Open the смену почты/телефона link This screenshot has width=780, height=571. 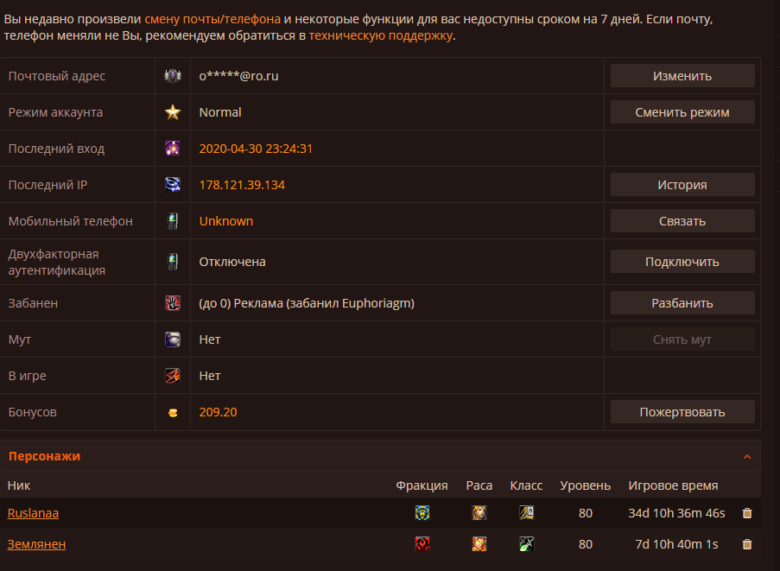212,19
